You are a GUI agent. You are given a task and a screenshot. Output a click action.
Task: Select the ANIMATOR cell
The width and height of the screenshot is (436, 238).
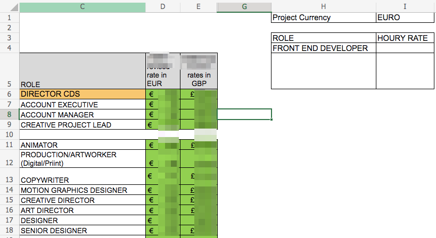(x=83, y=145)
